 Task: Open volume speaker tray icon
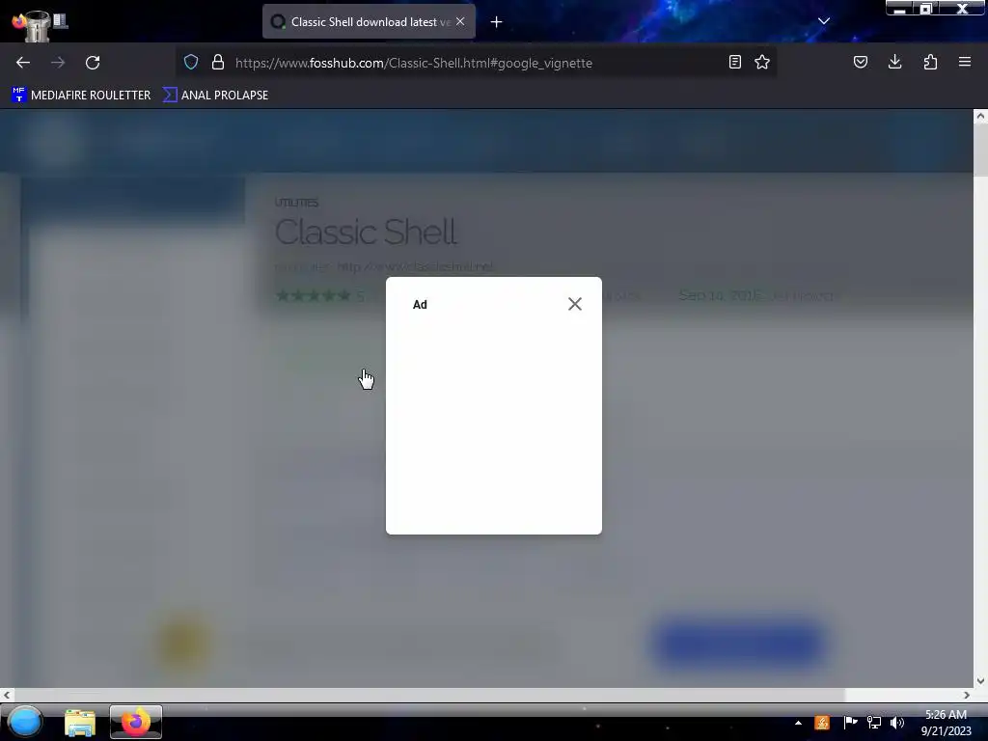click(x=897, y=723)
